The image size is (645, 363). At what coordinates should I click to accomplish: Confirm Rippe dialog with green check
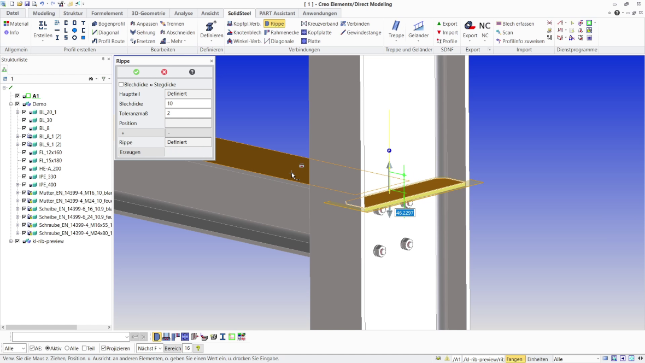point(136,72)
